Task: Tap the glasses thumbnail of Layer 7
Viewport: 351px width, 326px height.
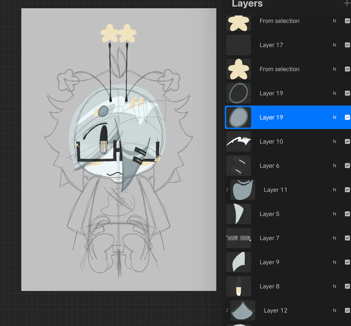Action: point(239,238)
